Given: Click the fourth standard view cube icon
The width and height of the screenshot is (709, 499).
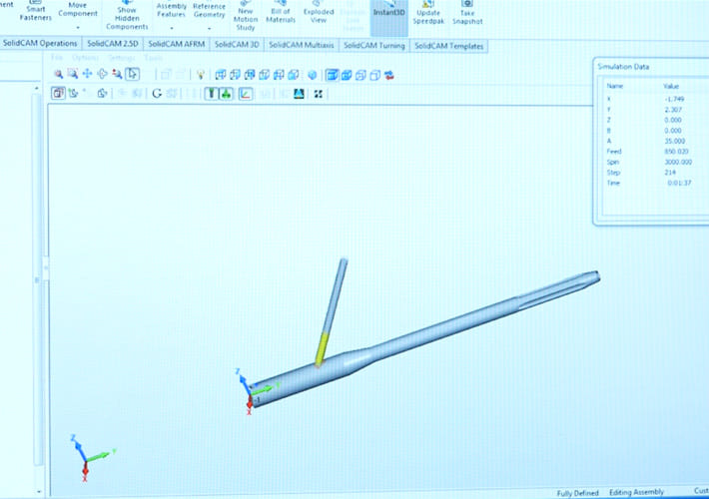Looking at the screenshot, I should [264, 75].
